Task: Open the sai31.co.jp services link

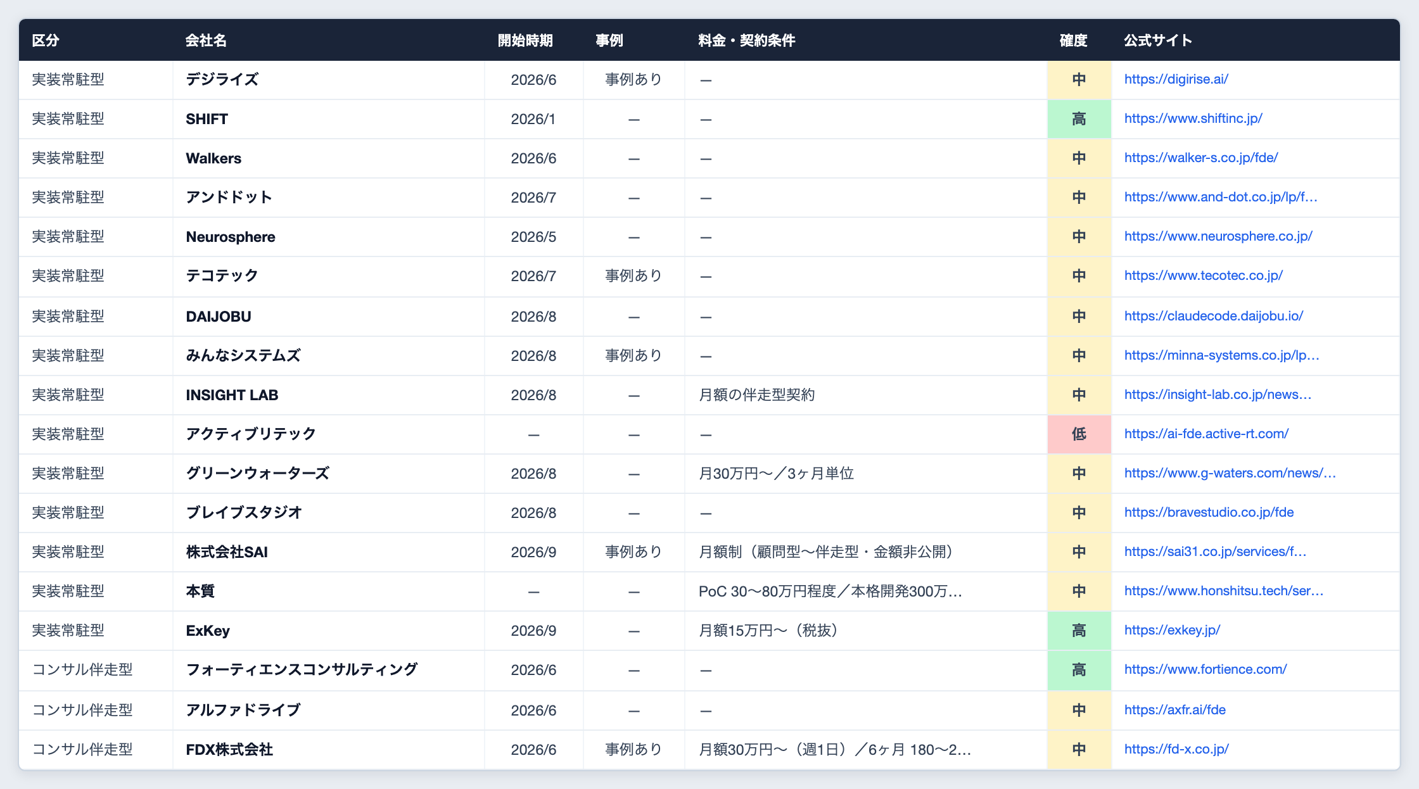Action: coord(1215,552)
